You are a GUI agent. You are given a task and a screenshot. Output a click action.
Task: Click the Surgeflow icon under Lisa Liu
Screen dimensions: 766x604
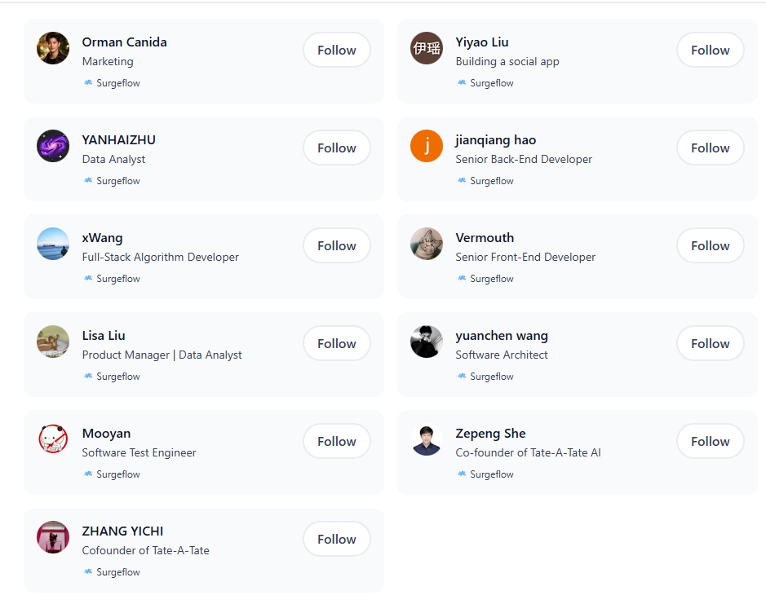tap(88, 376)
